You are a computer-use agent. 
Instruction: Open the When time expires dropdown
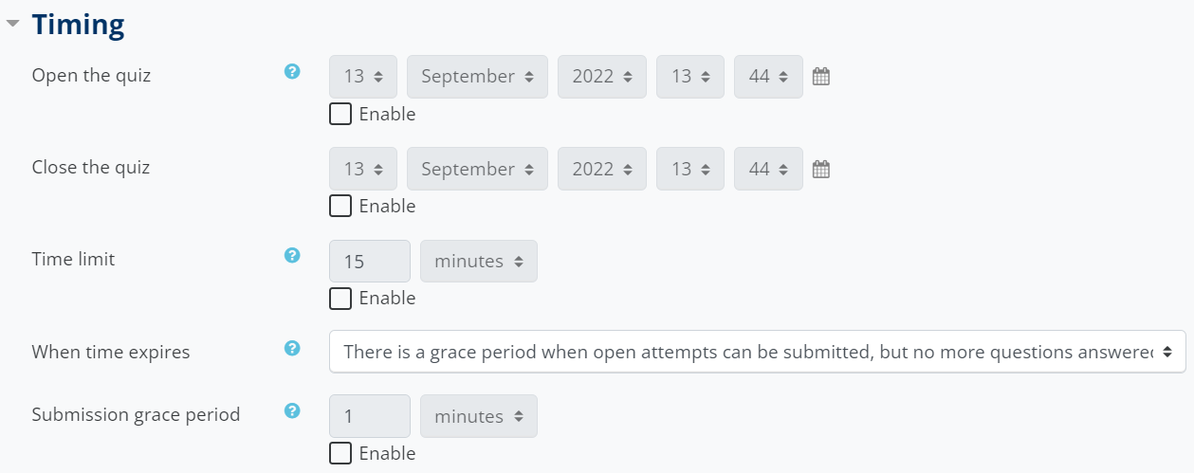click(757, 352)
